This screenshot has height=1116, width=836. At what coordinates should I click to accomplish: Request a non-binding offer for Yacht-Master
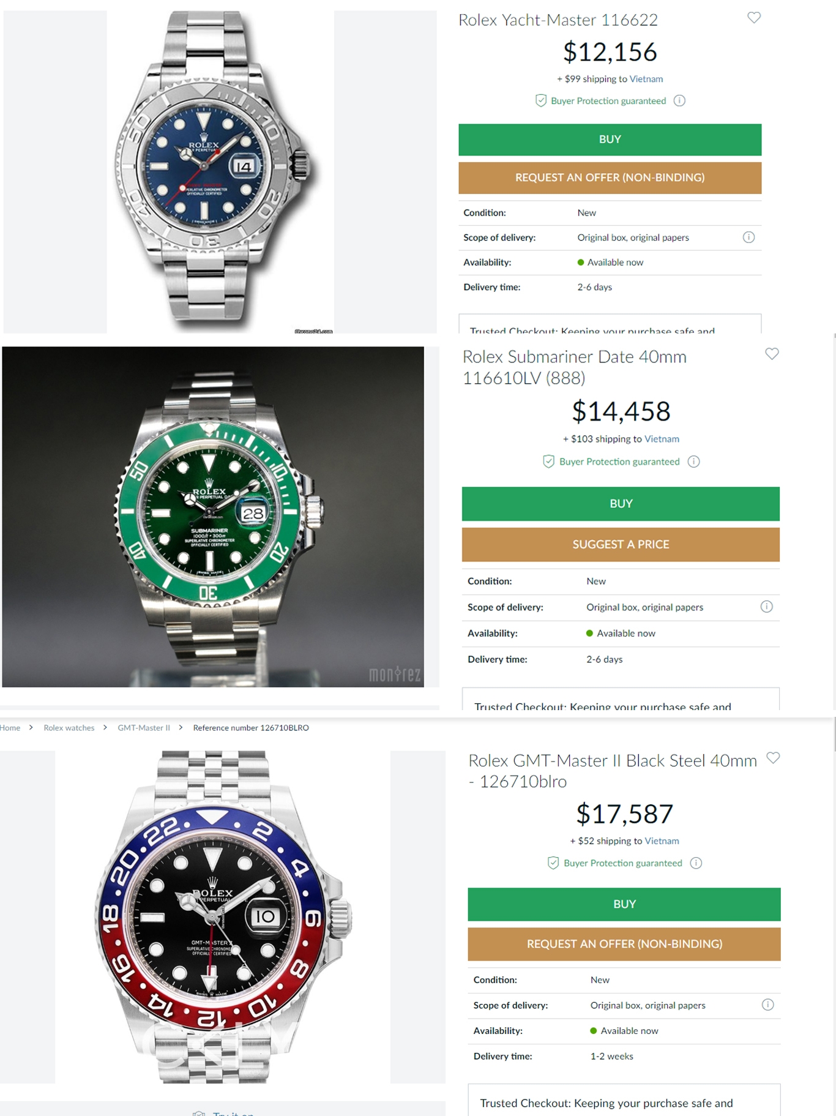click(610, 178)
